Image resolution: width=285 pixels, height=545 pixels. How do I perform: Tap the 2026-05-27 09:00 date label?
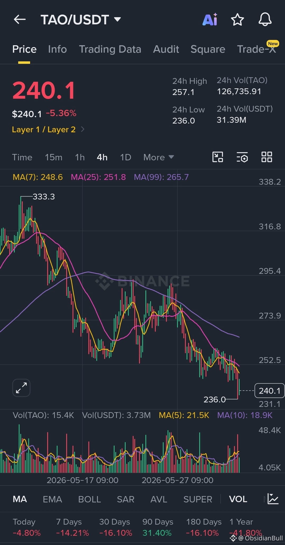pos(177,480)
